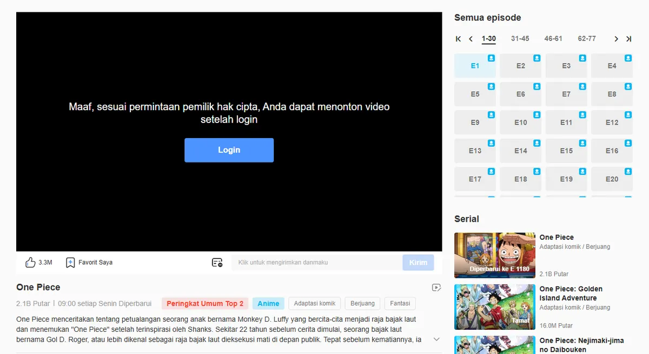Open the Anime tag
Image resolution: width=649 pixels, height=354 pixels.
point(268,303)
